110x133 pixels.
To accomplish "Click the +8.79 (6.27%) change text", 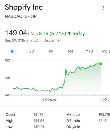I will (51, 34).
